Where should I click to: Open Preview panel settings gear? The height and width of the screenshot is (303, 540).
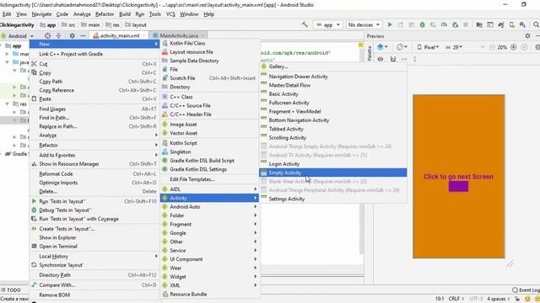pyautogui.click(x=527, y=35)
